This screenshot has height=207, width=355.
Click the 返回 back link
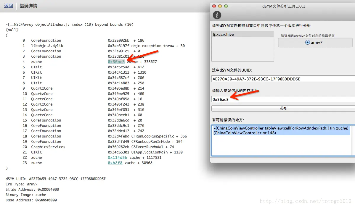point(8,6)
